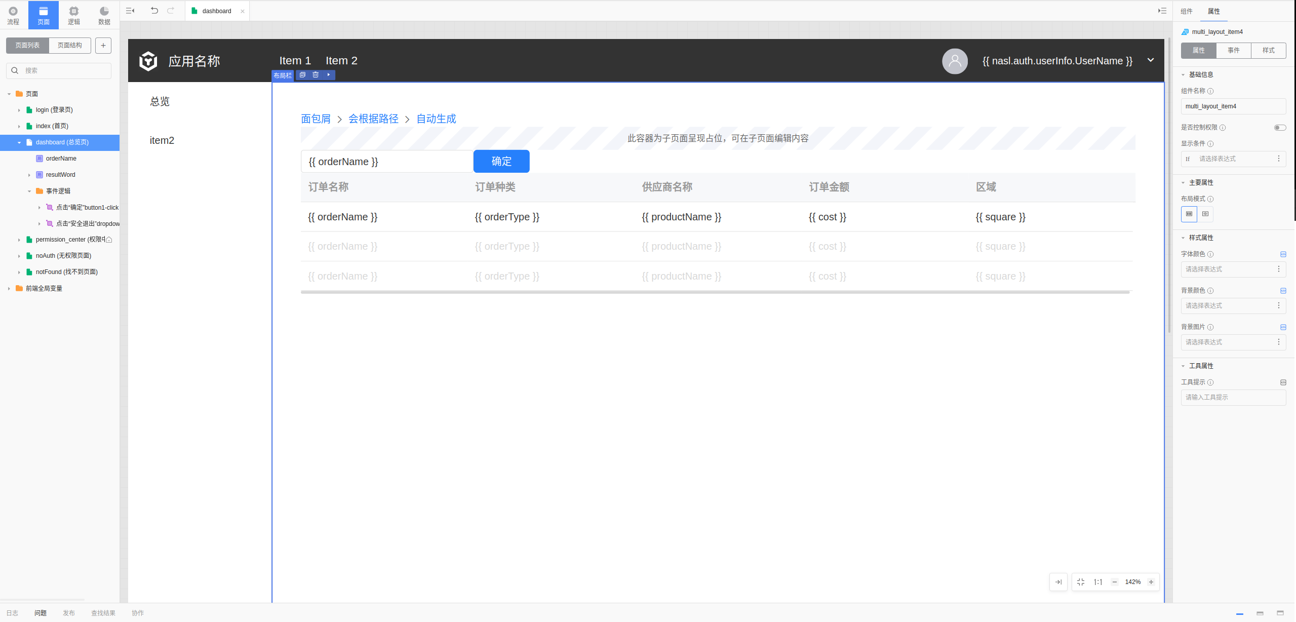The image size is (1296, 622).
Task: Open the 日志 bottom tab
Action: pos(12,613)
